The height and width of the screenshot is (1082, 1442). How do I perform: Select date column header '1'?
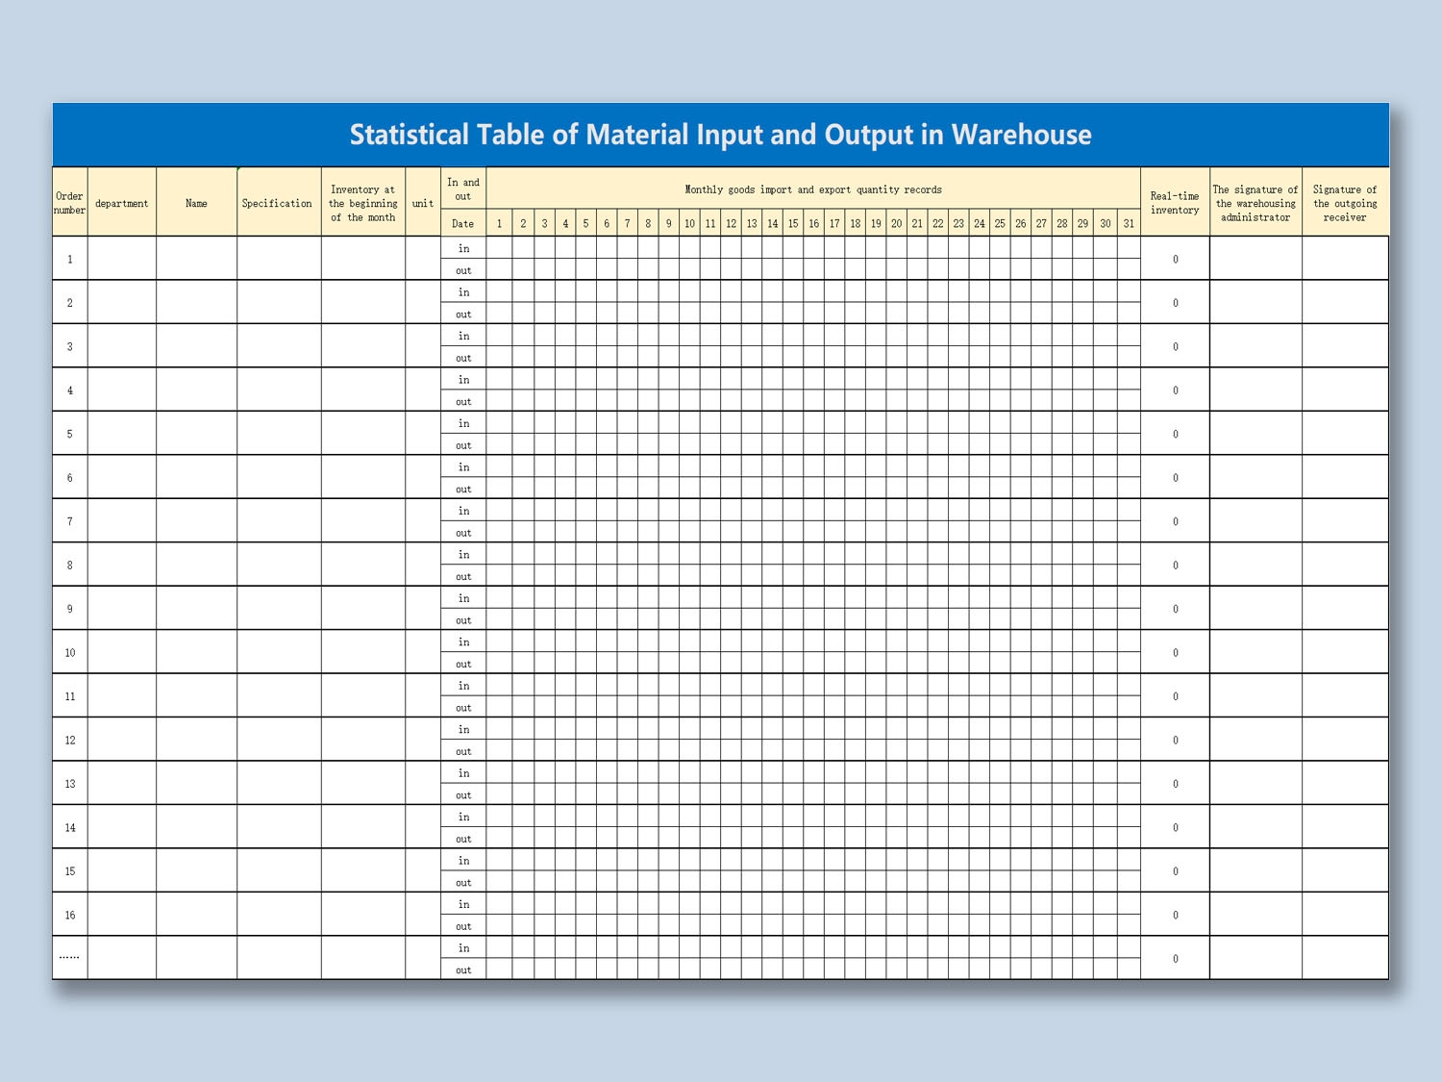pos(500,223)
